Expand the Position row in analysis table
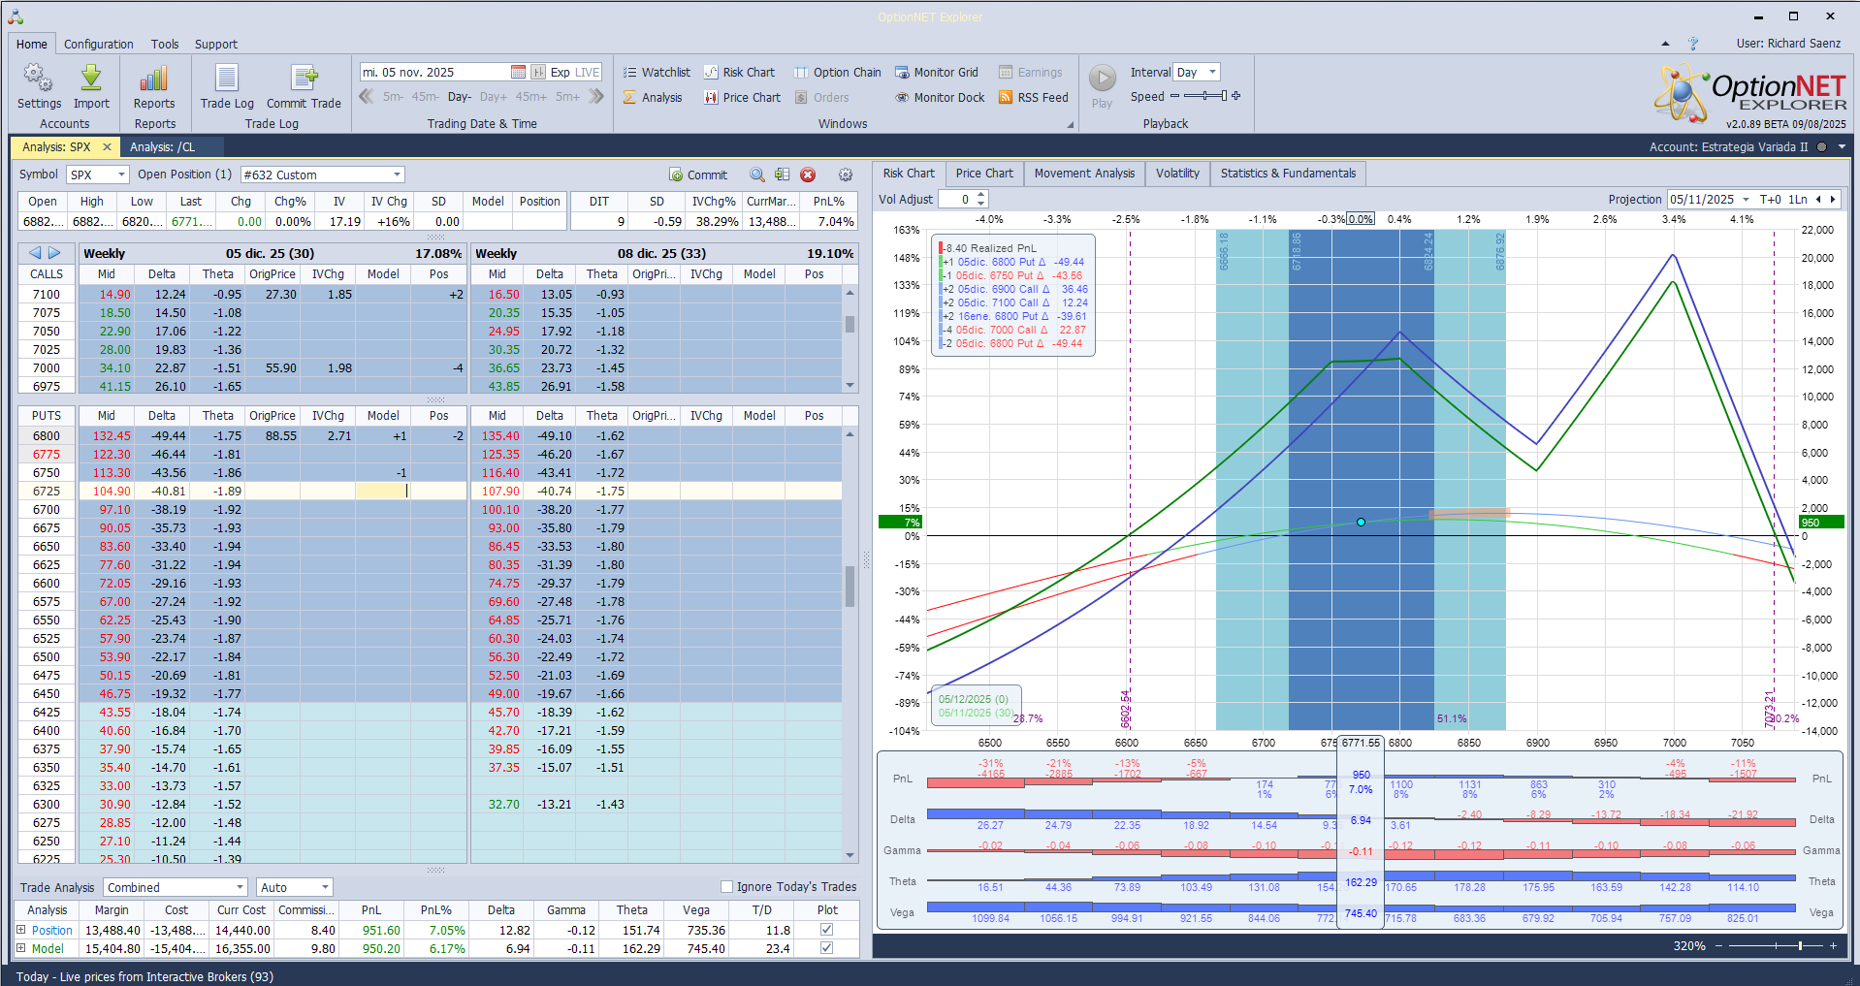The height and width of the screenshot is (986, 1860). click(21, 930)
